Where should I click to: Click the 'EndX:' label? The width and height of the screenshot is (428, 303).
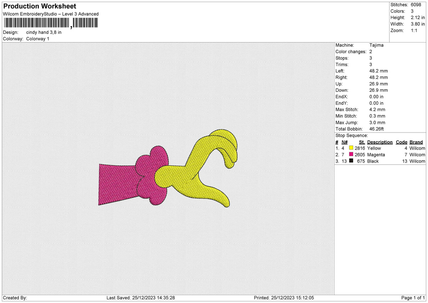click(342, 97)
